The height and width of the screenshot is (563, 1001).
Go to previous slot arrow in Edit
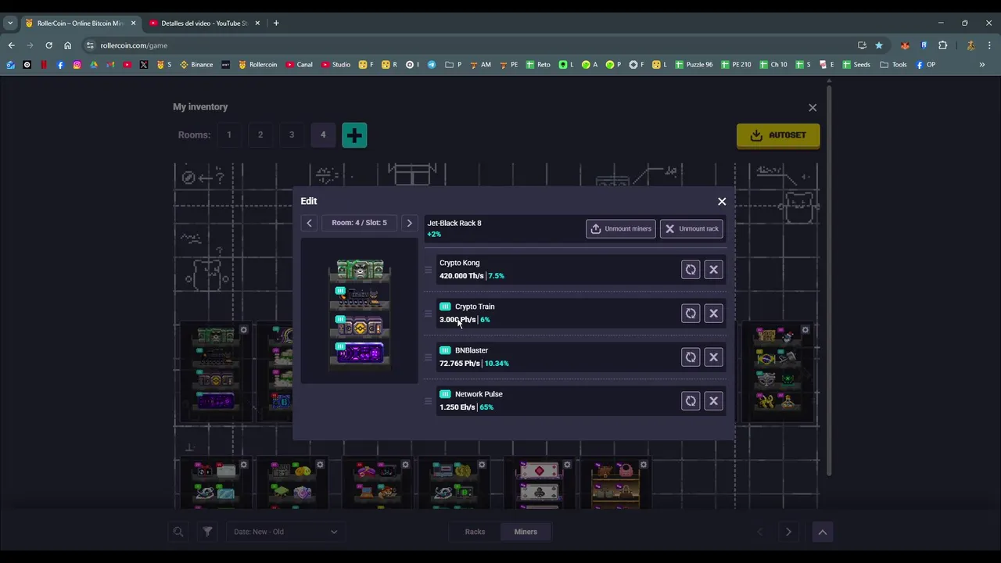click(x=309, y=223)
